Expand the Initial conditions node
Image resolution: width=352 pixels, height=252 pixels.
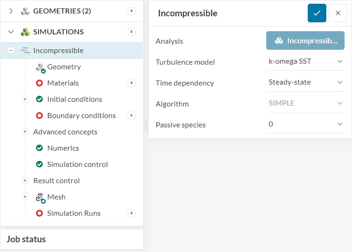[25, 99]
